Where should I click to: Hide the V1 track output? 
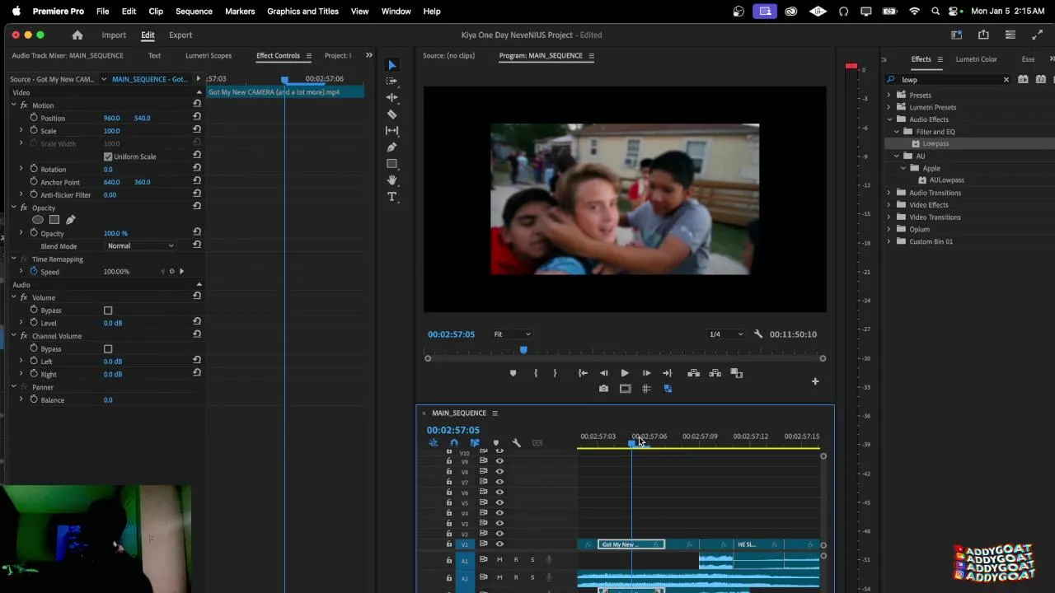pyautogui.click(x=499, y=544)
